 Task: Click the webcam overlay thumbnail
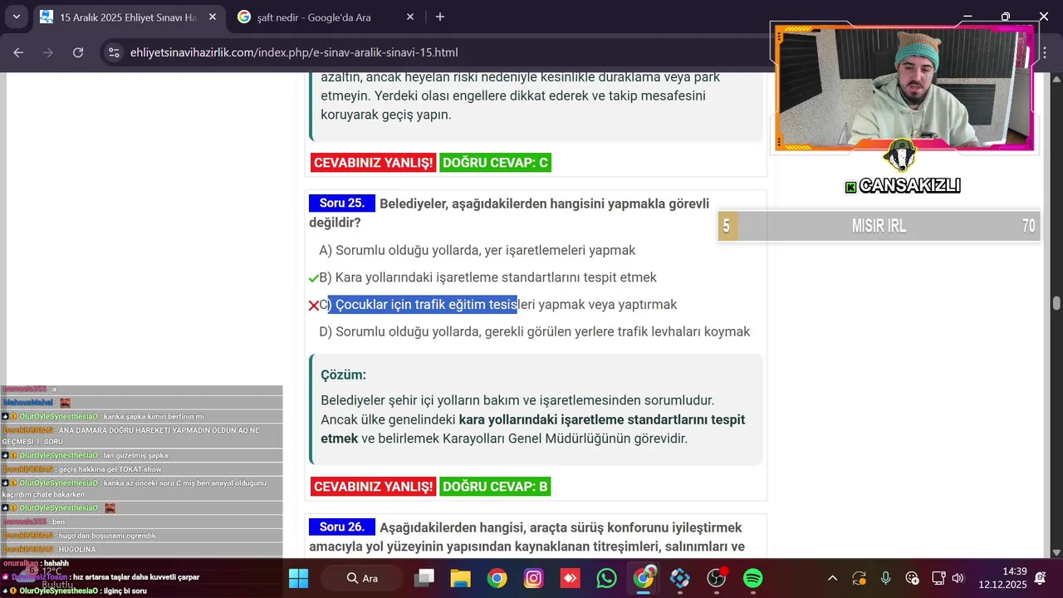pos(904,88)
